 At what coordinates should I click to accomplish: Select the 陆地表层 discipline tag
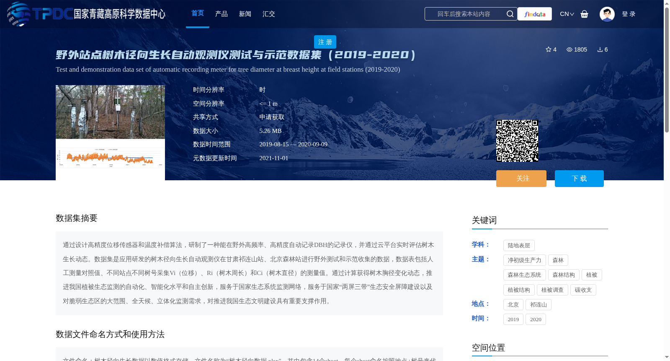point(519,246)
